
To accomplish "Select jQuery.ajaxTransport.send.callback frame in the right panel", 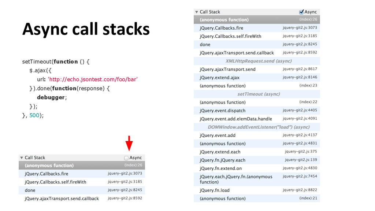I will point(257,53).
